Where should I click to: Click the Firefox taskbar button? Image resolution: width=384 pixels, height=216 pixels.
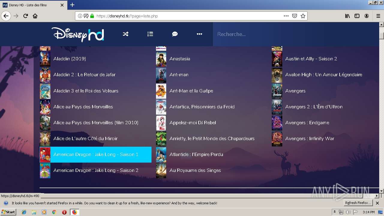(x=74, y=212)
